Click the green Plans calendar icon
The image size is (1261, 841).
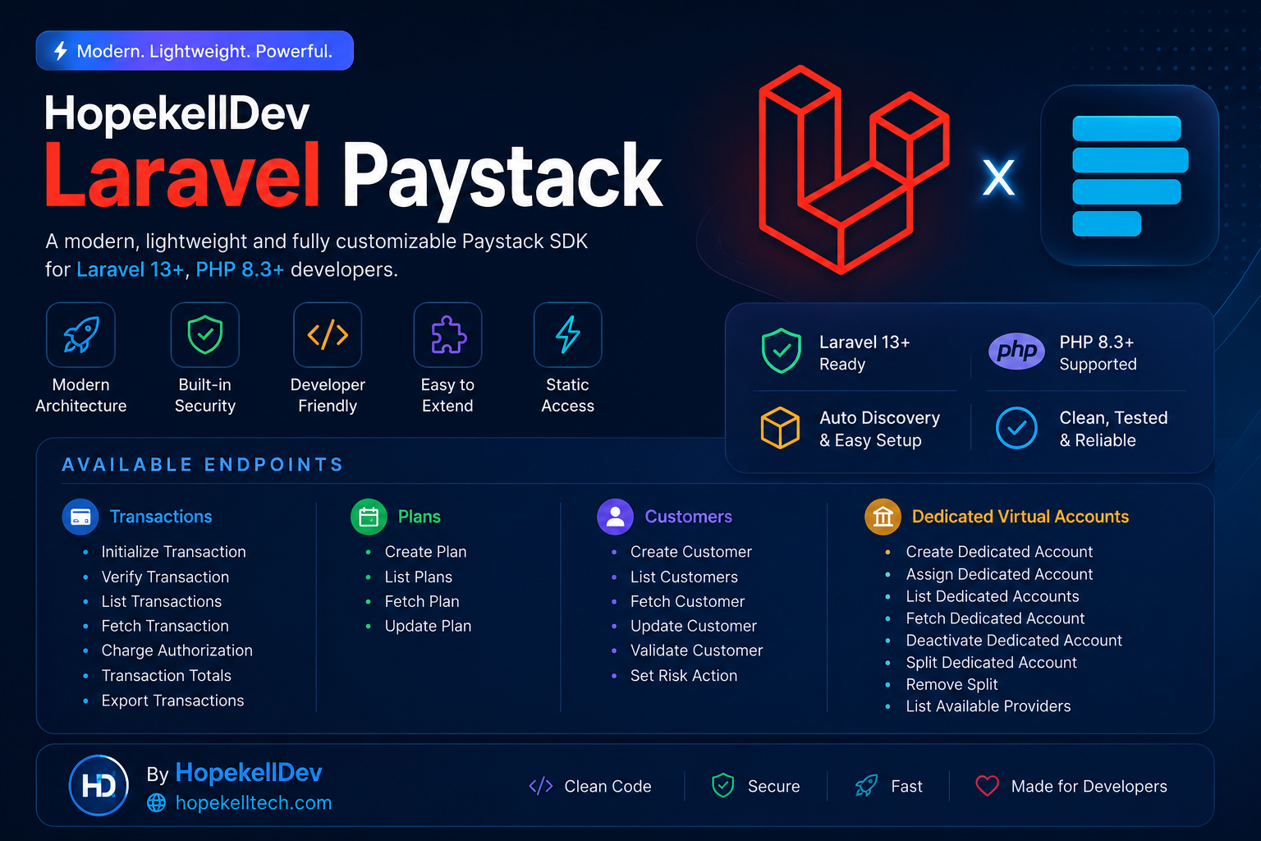(369, 517)
